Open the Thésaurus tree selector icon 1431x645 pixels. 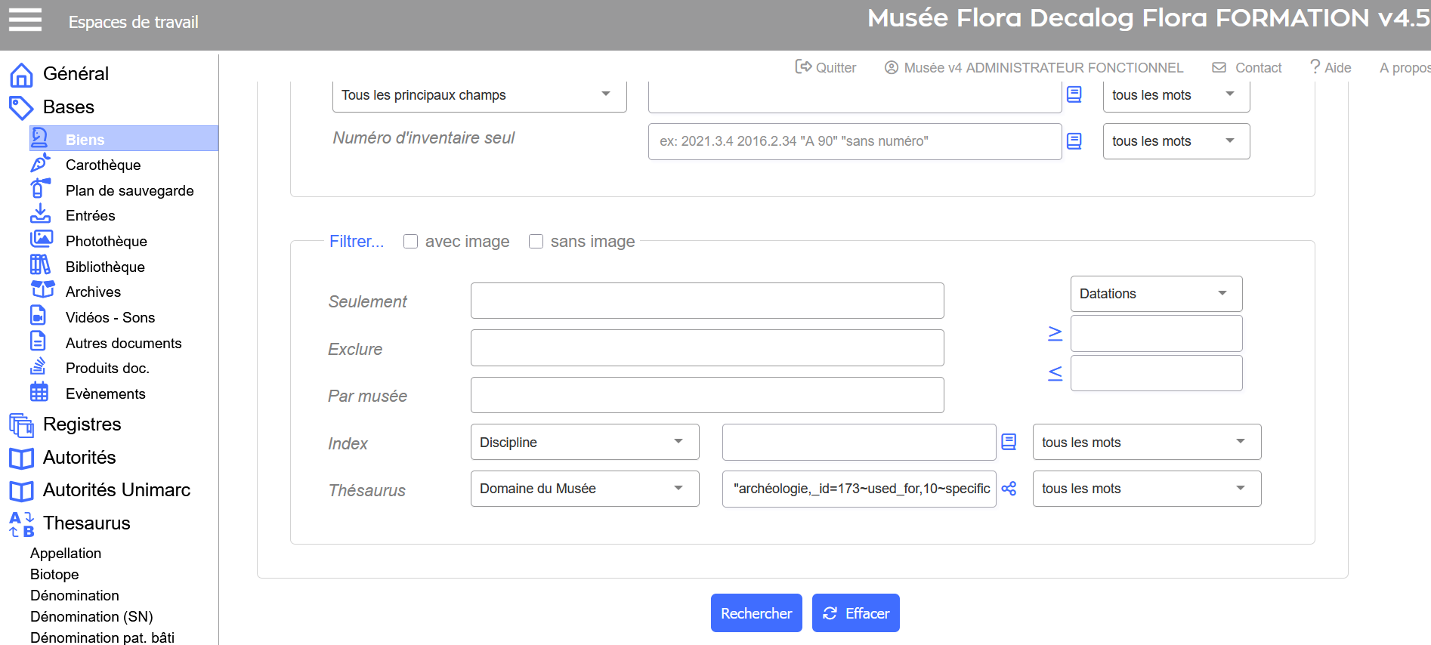[x=1009, y=489]
